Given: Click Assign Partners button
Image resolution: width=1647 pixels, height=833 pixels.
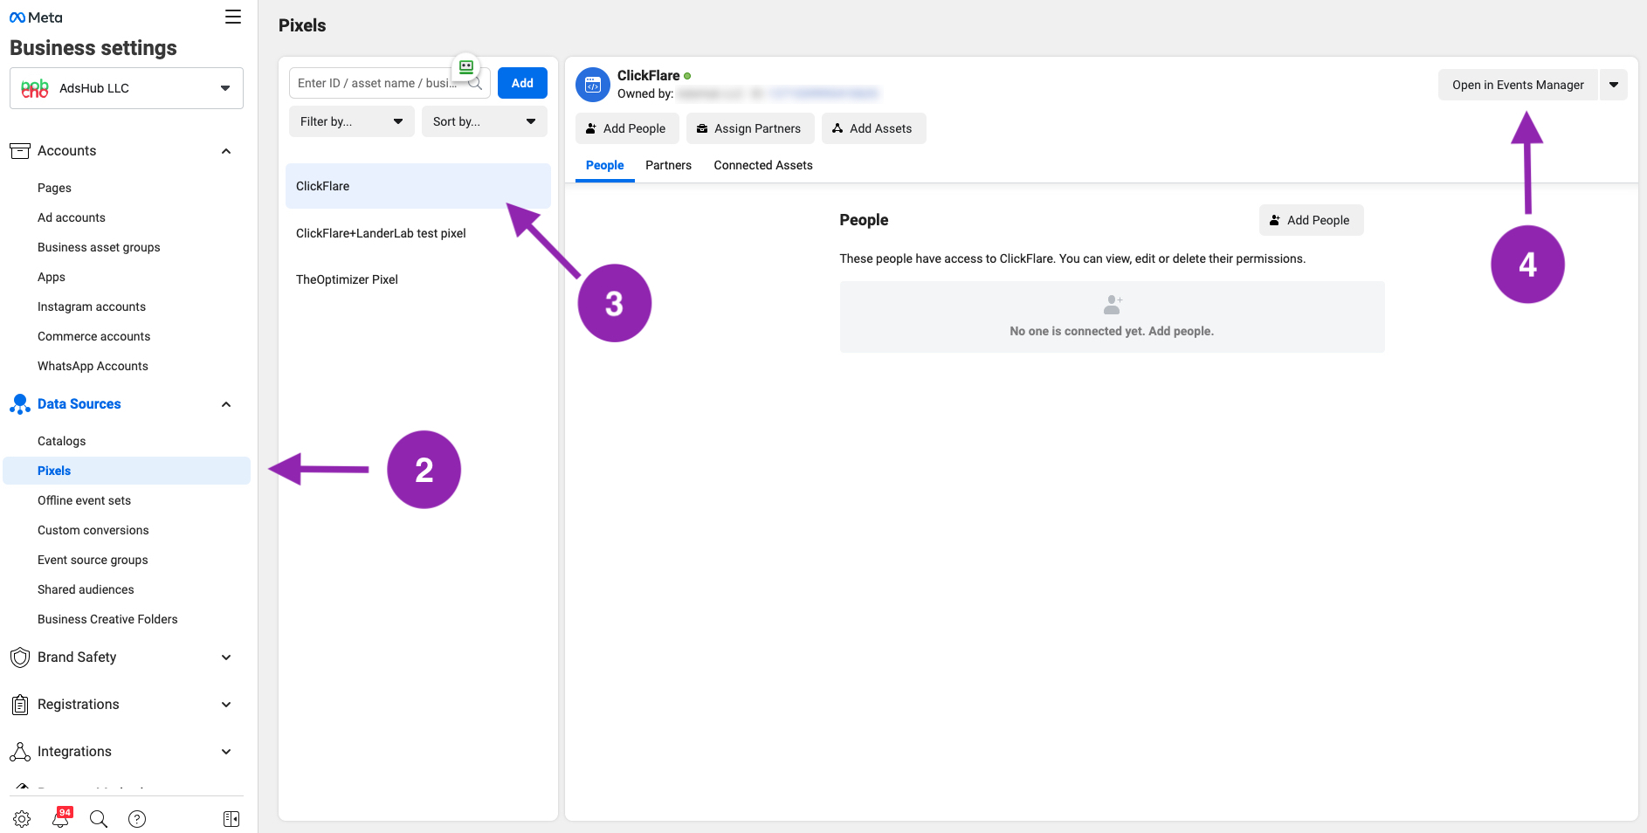Looking at the screenshot, I should 750,128.
